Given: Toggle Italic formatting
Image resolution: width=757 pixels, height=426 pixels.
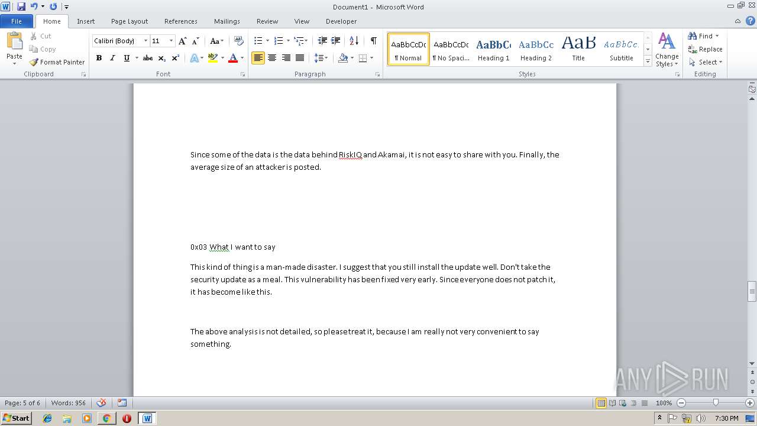Looking at the screenshot, I should point(112,58).
